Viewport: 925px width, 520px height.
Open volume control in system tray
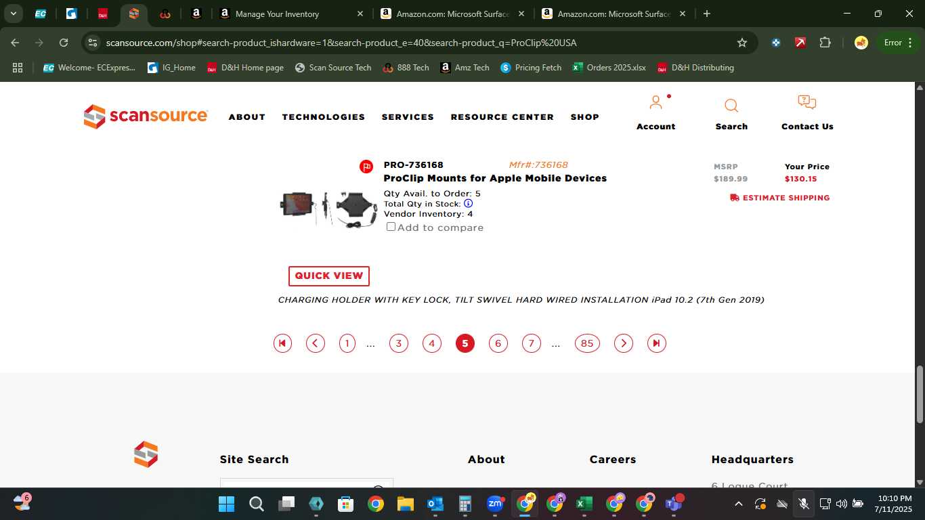[x=842, y=504]
